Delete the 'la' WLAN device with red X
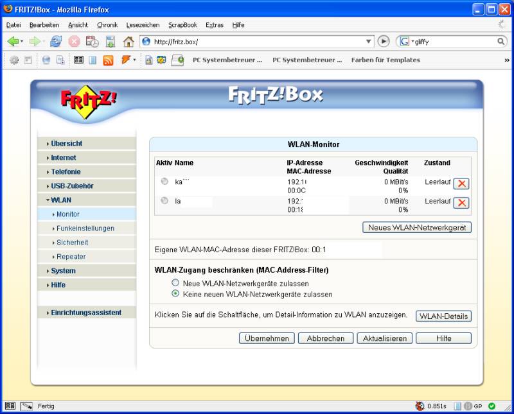This screenshot has height=414, width=514. click(461, 203)
